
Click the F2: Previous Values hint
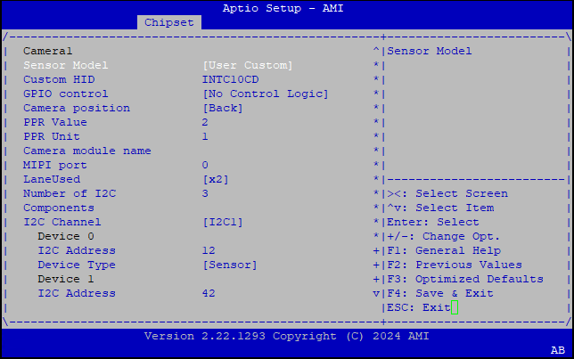(455, 265)
